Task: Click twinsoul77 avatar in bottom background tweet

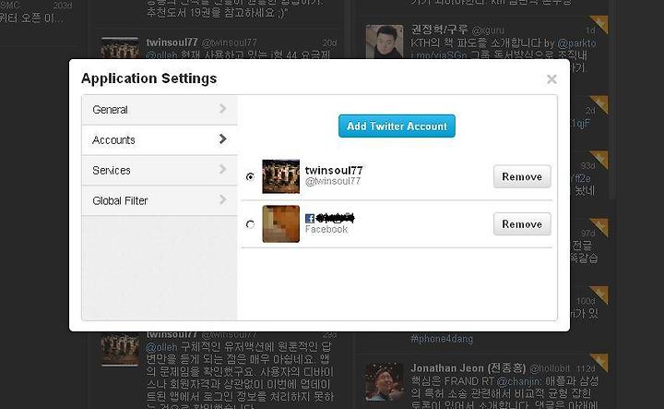Action: [x=120, y=349]
